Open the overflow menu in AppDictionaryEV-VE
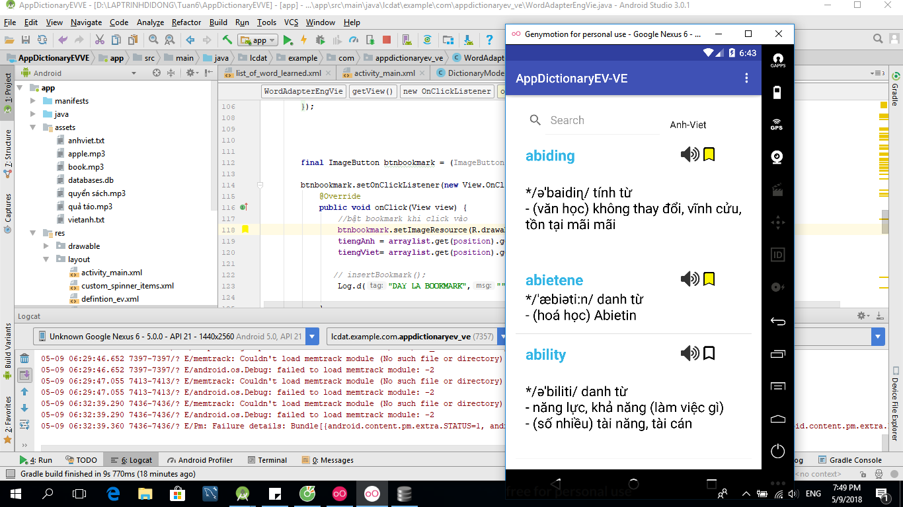The height and width of the screenshot is (507, 903). coord(746,79)
